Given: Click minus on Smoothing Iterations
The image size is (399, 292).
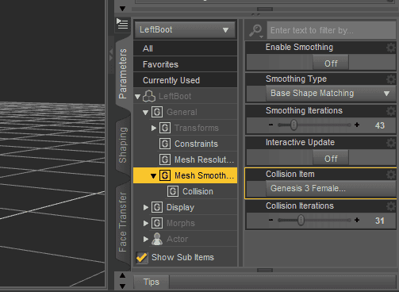Looking at the screenshot, I should (x=270, y=125).
